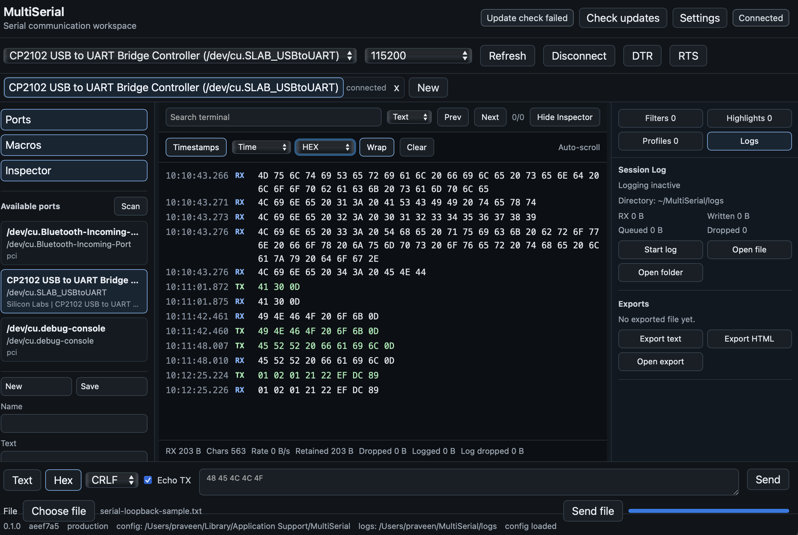Hide the Inspector panel
This screenshot has height=535, width=798.
565,117
